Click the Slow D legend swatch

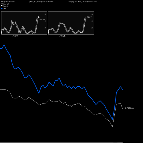click(x=2, y=3)
